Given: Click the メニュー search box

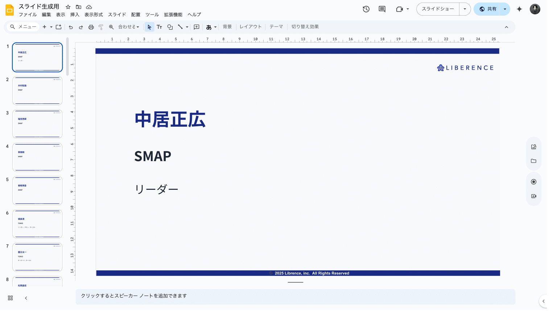Looking at the screenshot, I should tap(23, 27).
